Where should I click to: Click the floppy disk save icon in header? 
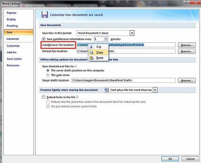45,14
